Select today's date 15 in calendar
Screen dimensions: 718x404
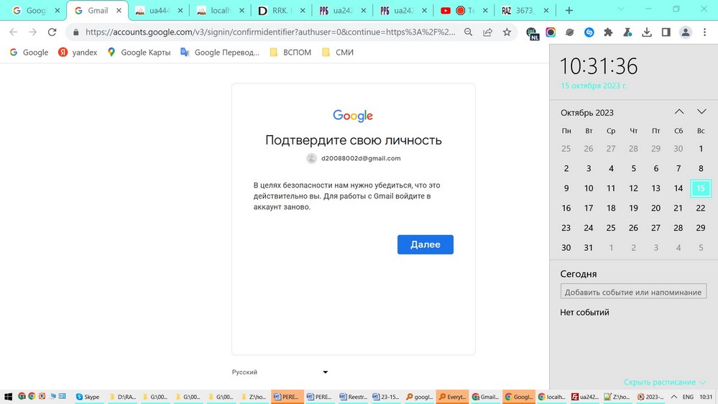tap(701, 188)
